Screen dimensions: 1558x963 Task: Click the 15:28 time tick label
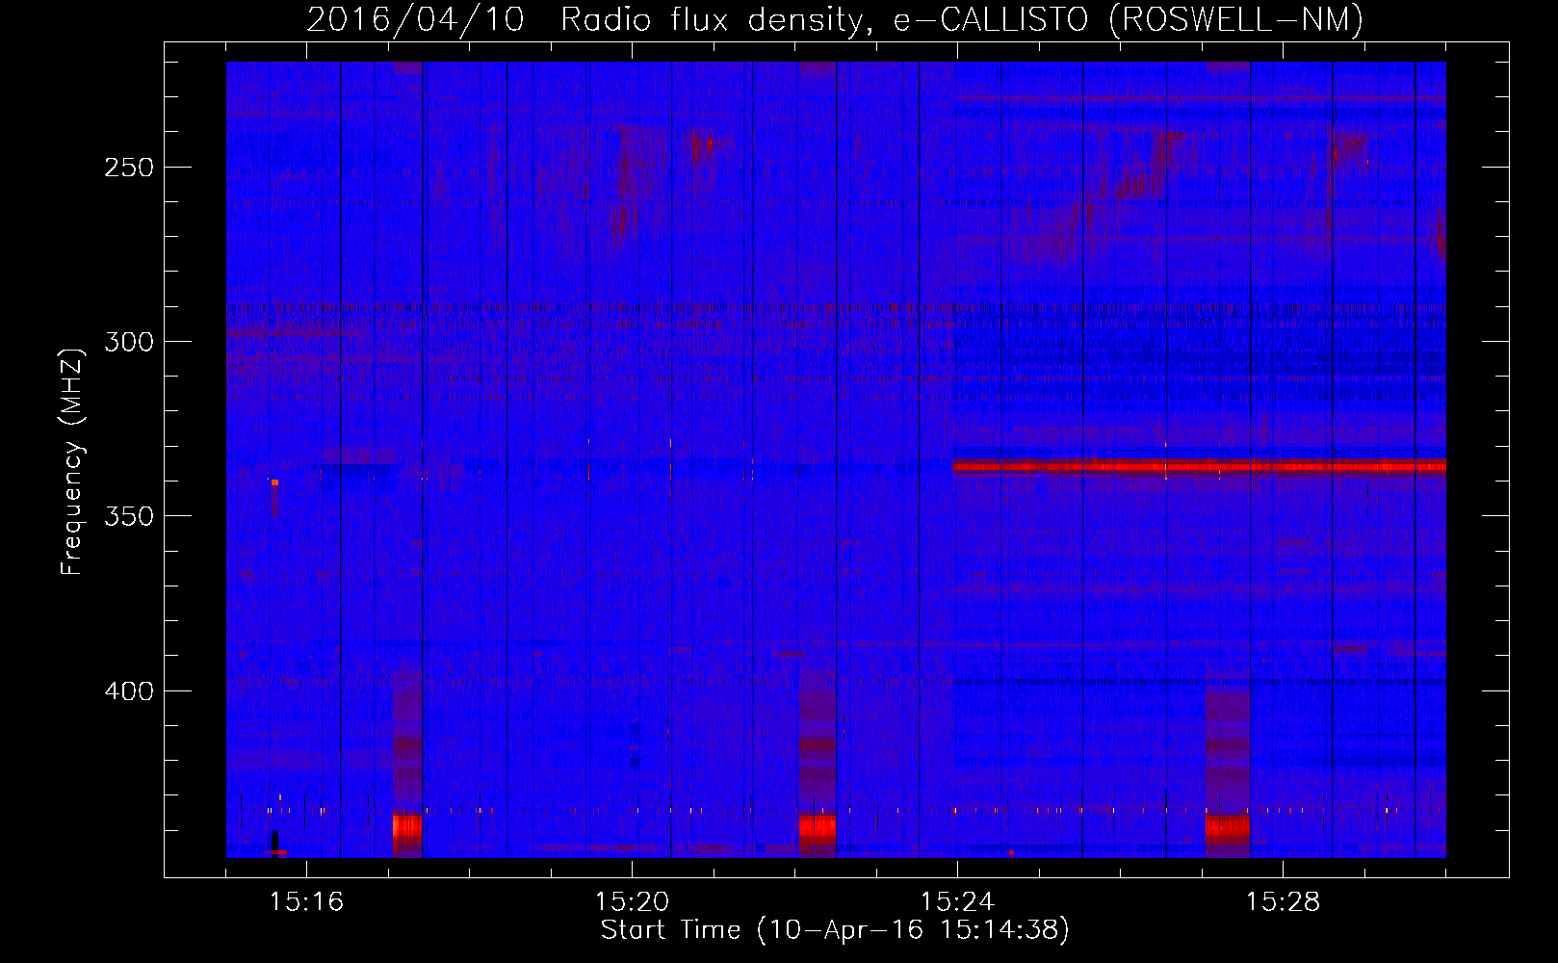[1283, 902]
